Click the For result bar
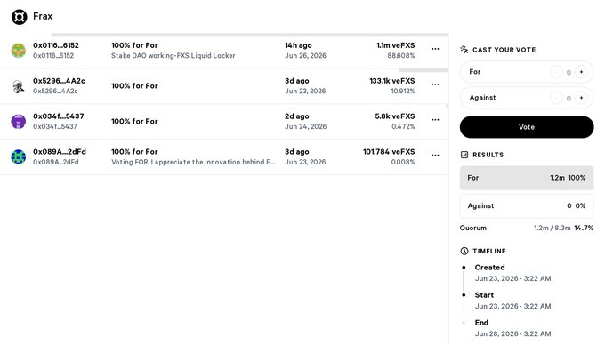Screen dimensions: 605x345 coord(527,178)
